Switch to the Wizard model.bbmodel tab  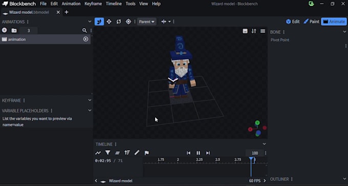(29, 12)
